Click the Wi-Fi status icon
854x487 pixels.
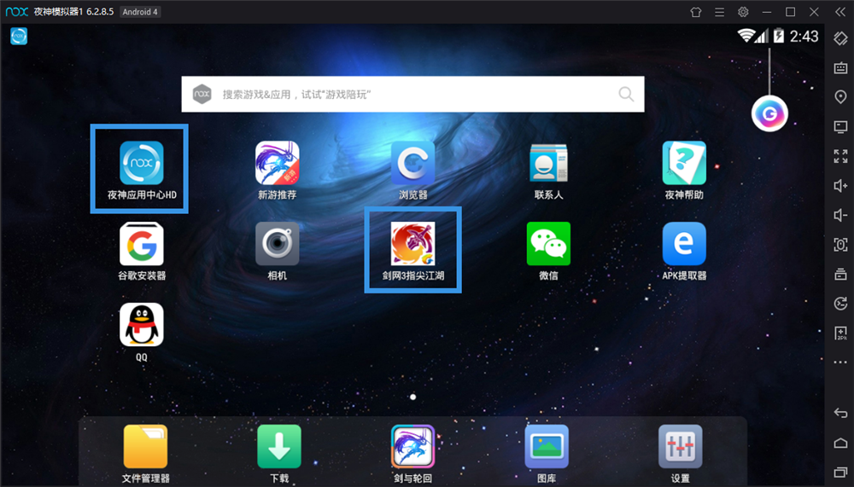[746, 36]
